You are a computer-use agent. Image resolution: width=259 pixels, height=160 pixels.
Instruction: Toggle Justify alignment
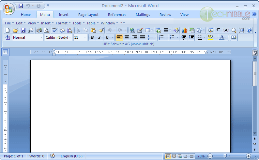coord(142,37)
